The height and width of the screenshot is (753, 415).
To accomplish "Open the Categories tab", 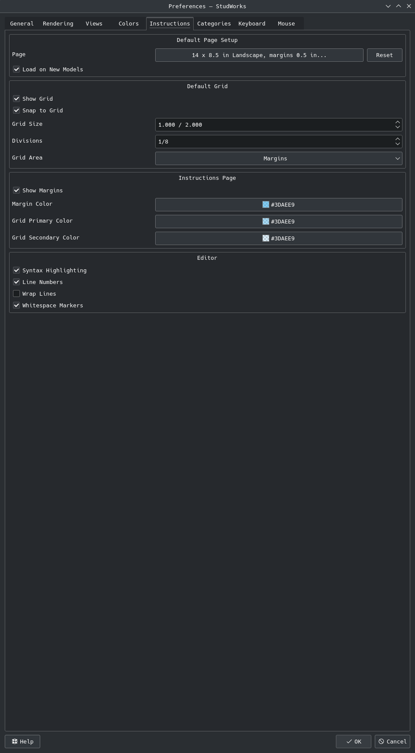I will (x=214, y=24).
